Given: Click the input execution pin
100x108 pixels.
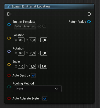Looking at the screenshot, I should (x=9, y=14).
